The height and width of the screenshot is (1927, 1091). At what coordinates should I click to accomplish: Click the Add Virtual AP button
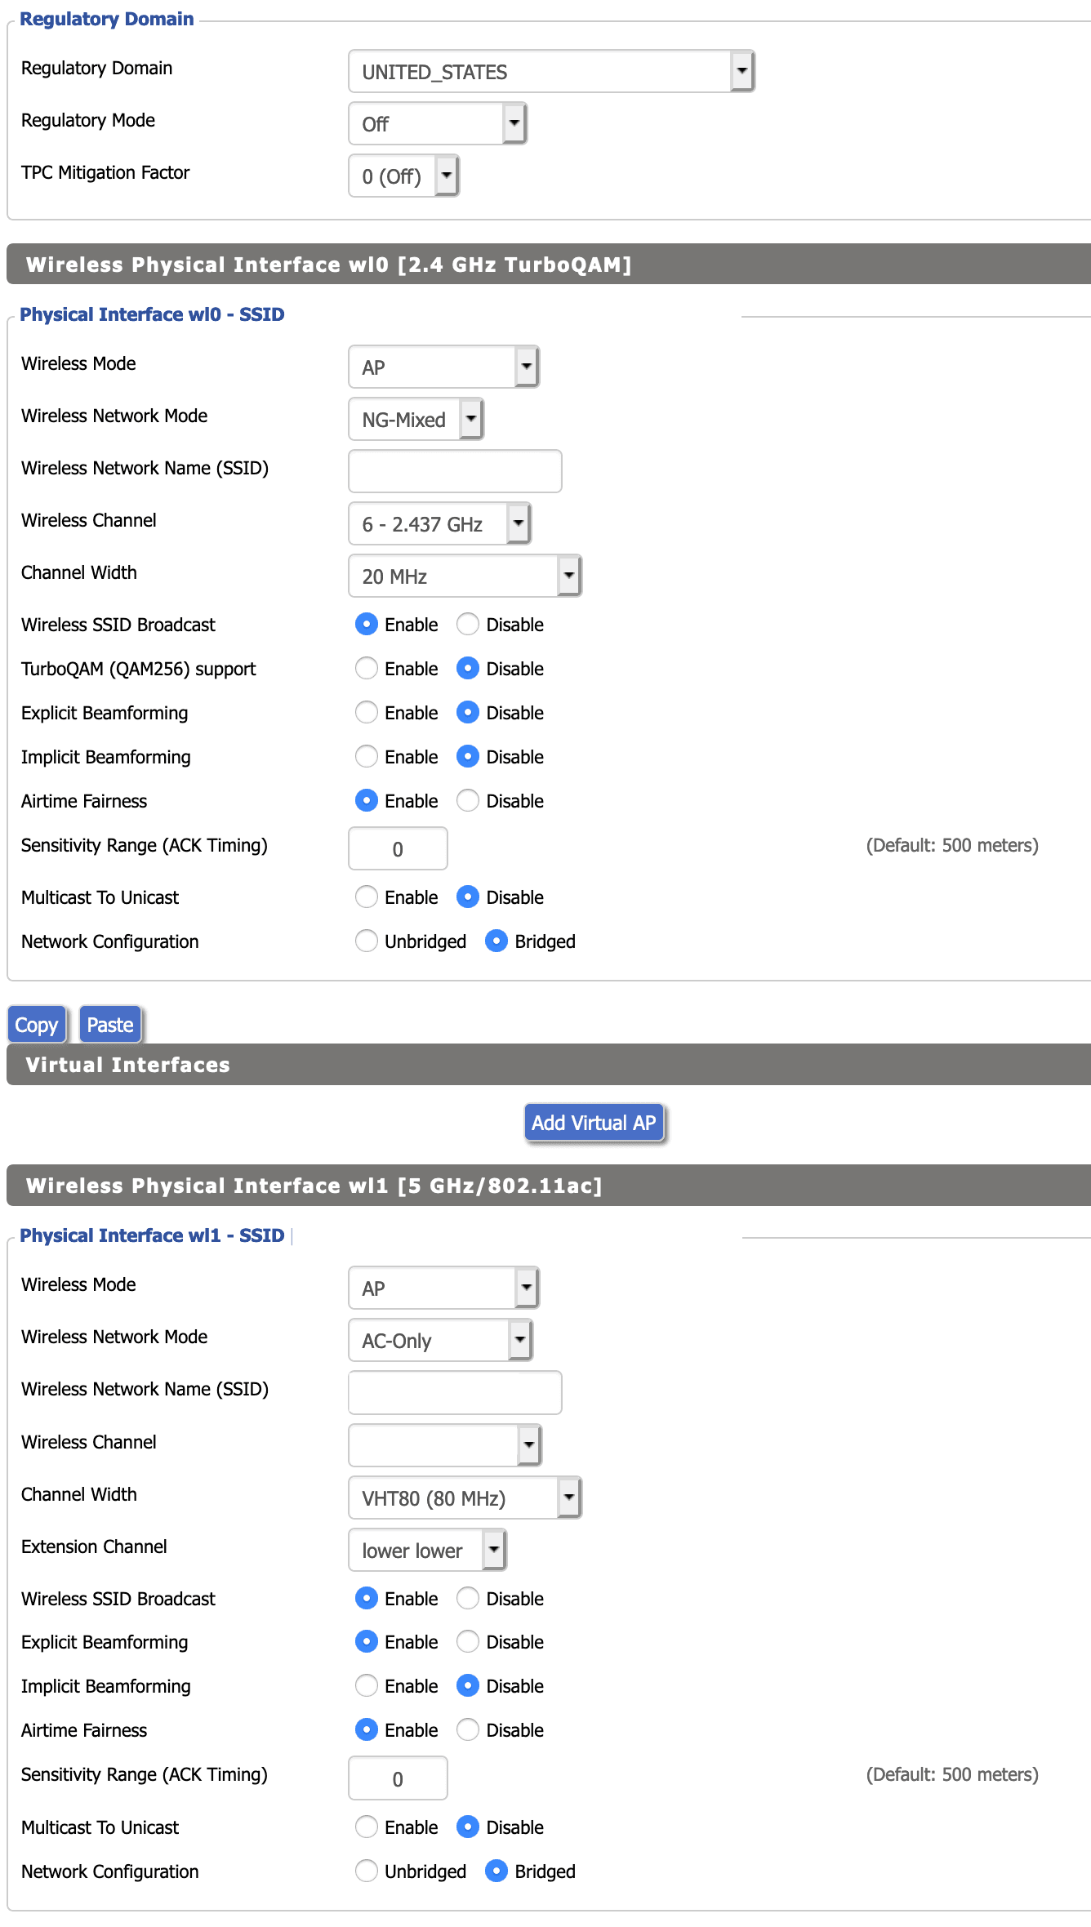pos(594,1123)
